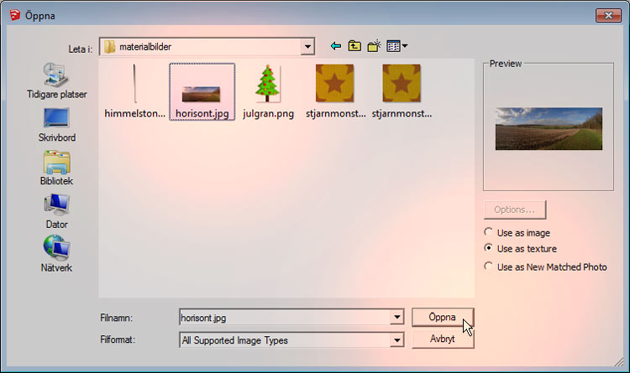Select the second stjarnmonst star pattern file
630x373 pixels.
point(402,92)
